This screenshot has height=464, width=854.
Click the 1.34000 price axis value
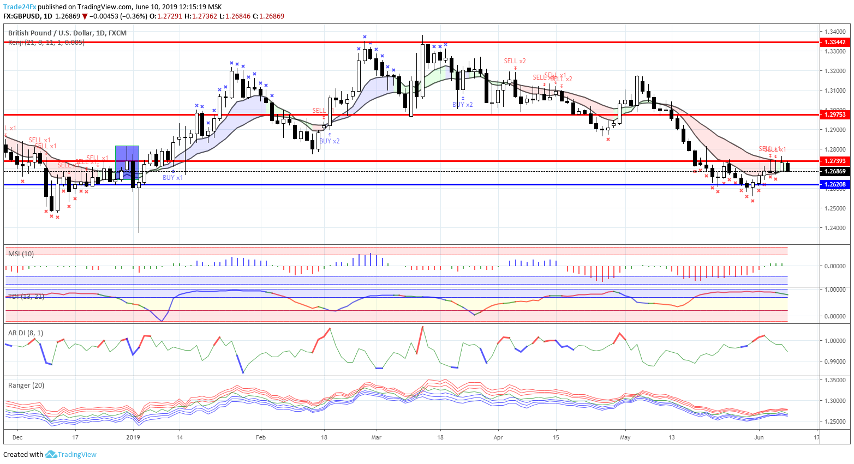[835, 32]
